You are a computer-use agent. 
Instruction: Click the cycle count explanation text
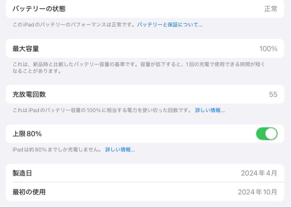pos(102,110)
